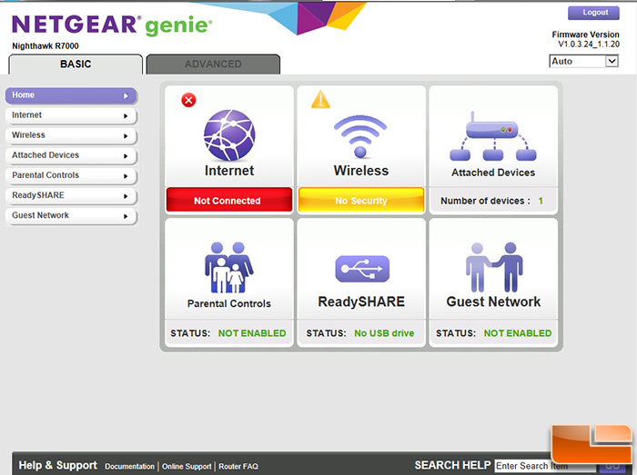This screenshot has height=475, width=637.
Task: Open Attached Devices from the sidebar
Action: pos(71,155)
